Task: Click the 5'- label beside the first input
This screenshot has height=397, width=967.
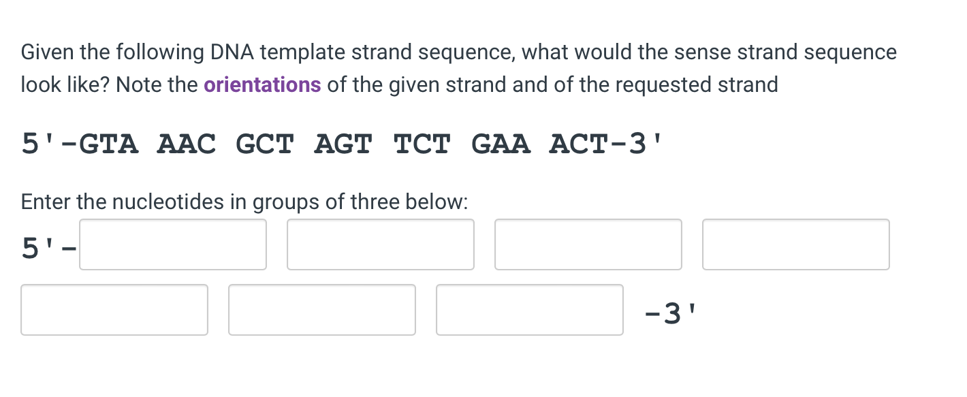Action: point(48,247)
